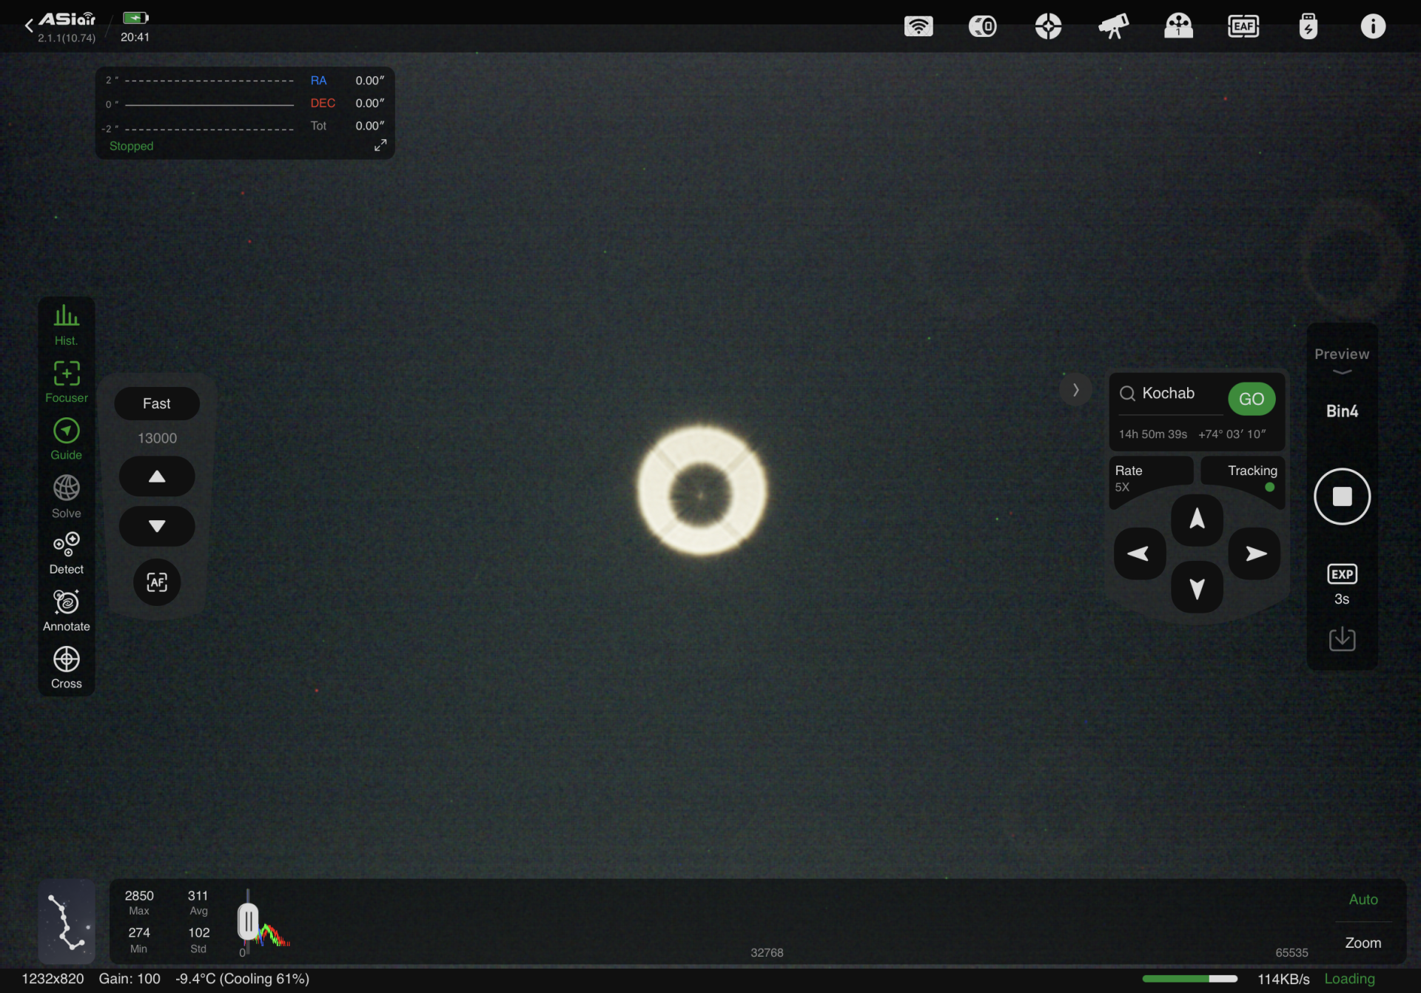
Task: Select the Detect stars tool
Action: [x=66, y=553]
